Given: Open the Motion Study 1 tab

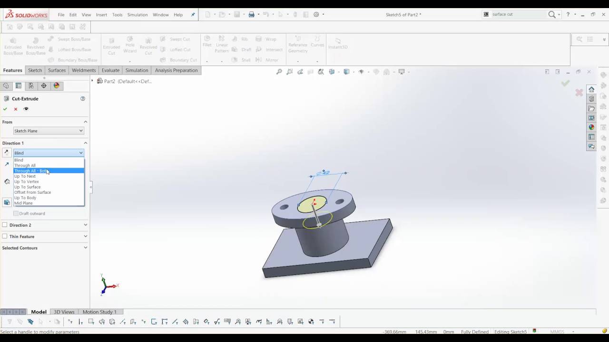Looking at the screenshot, I should coord(99,312).
